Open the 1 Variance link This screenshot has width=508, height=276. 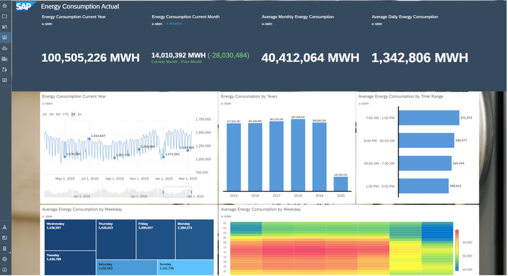click(174, 23)
